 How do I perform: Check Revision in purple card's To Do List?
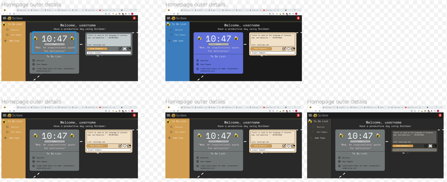coord(198,60)
